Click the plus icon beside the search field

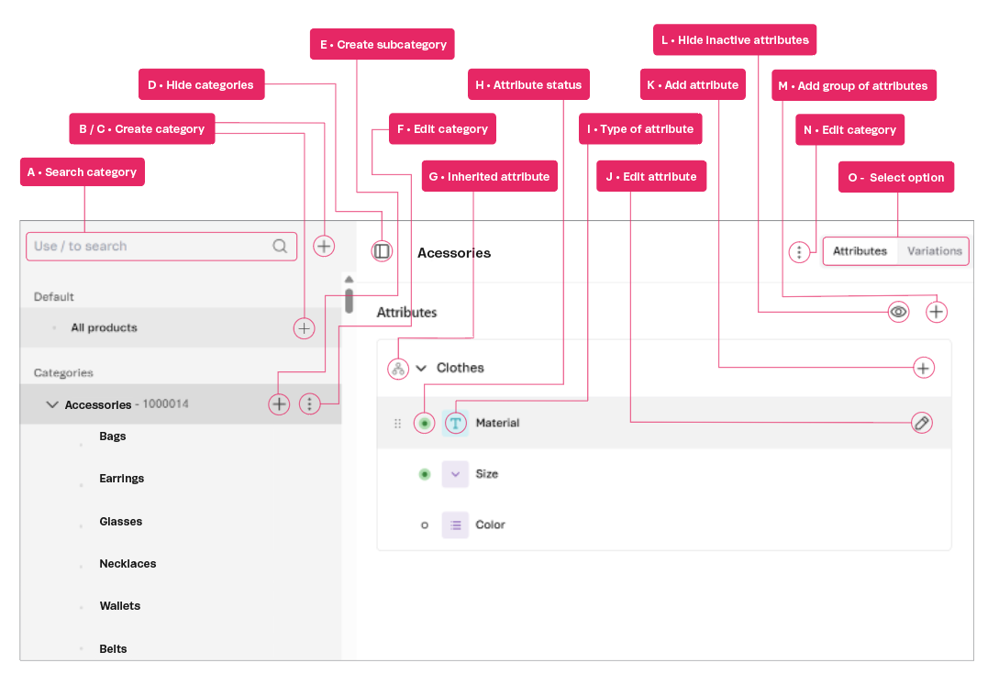tap(324, 246)
